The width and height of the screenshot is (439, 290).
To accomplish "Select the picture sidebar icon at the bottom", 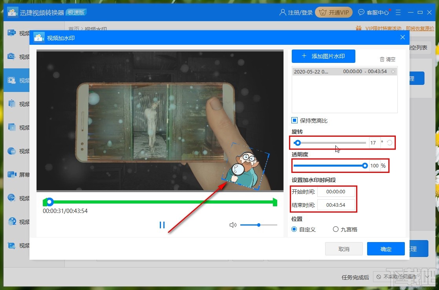I will coord(12,246).
